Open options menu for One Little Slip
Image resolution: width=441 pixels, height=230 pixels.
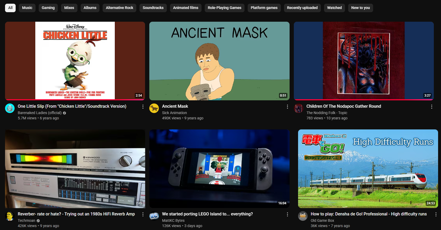tap(143, 107)
